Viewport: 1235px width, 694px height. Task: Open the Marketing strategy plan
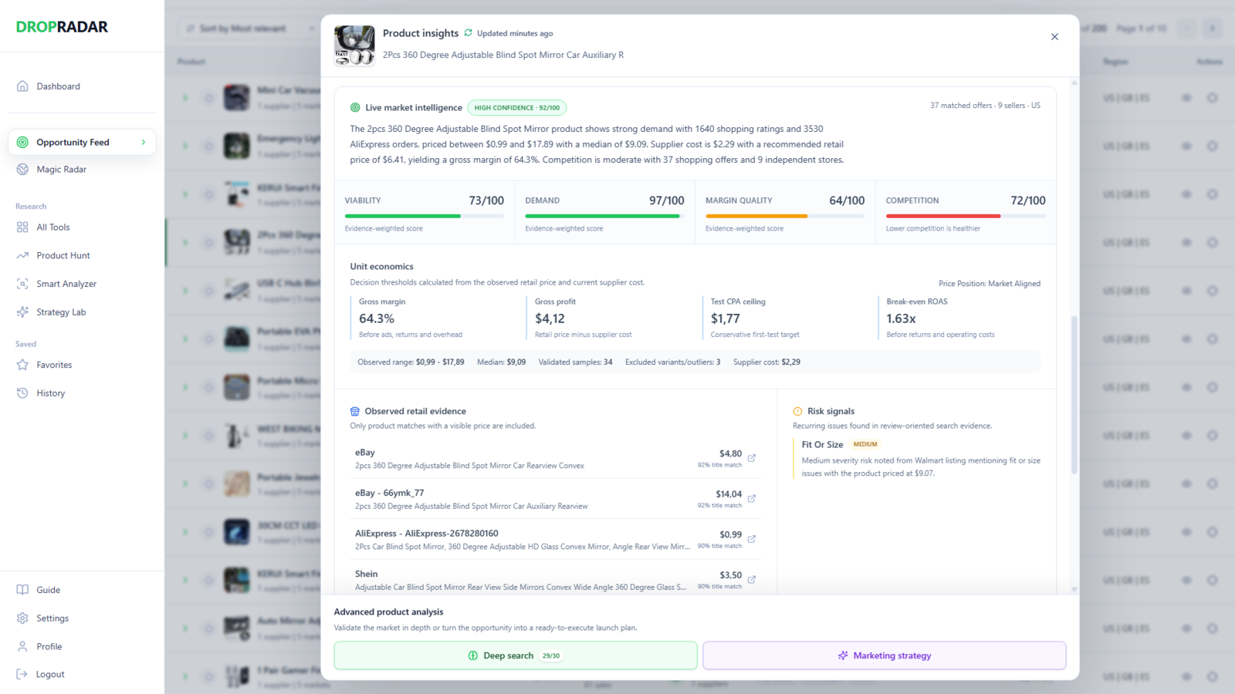pos(885,656)
